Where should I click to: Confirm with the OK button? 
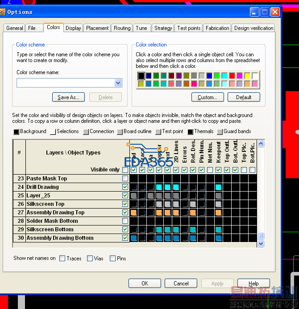tap(145, 284)
